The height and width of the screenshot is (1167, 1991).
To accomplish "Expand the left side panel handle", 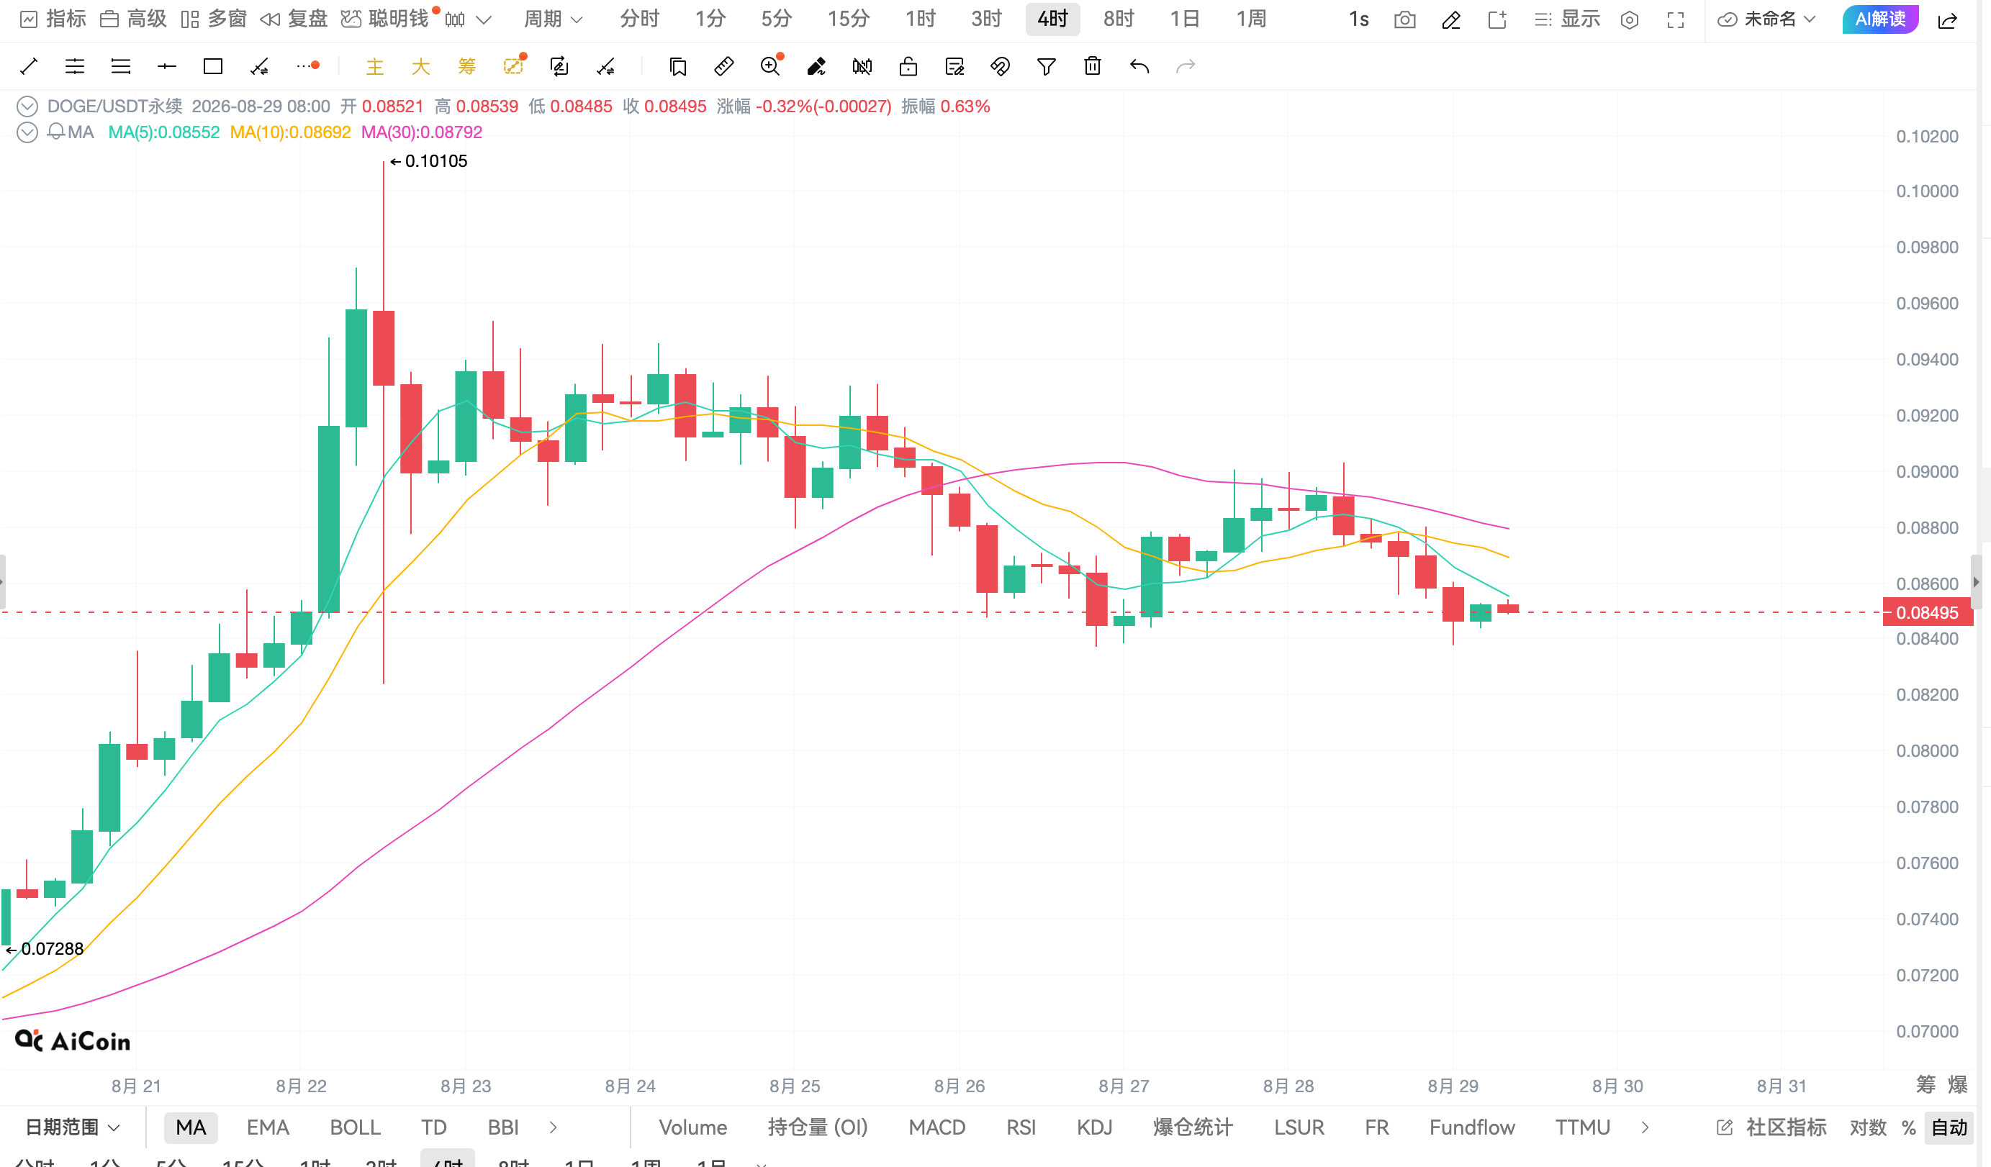I will click(x=3, y=582).
